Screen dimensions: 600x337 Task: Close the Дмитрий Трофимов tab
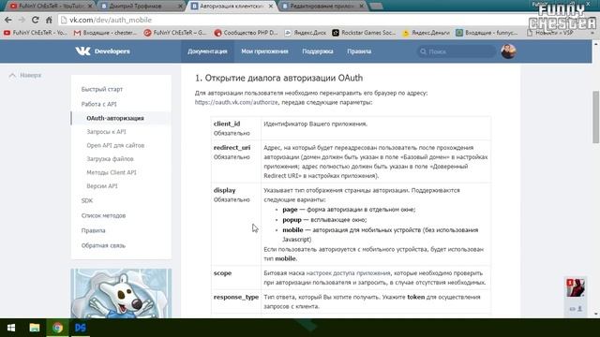180,7
